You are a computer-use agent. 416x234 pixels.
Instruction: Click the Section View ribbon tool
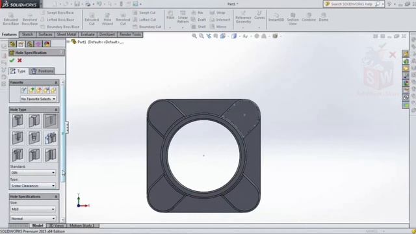[x=292, y=19]
